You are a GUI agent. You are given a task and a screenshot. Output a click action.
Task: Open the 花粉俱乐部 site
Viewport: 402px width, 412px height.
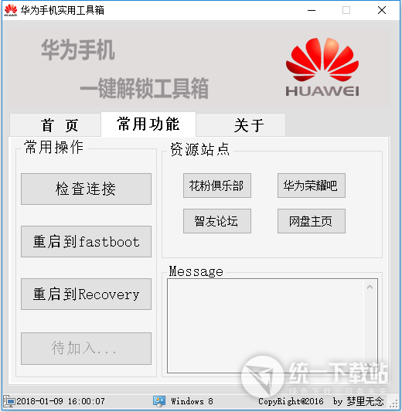pos(217,186)
